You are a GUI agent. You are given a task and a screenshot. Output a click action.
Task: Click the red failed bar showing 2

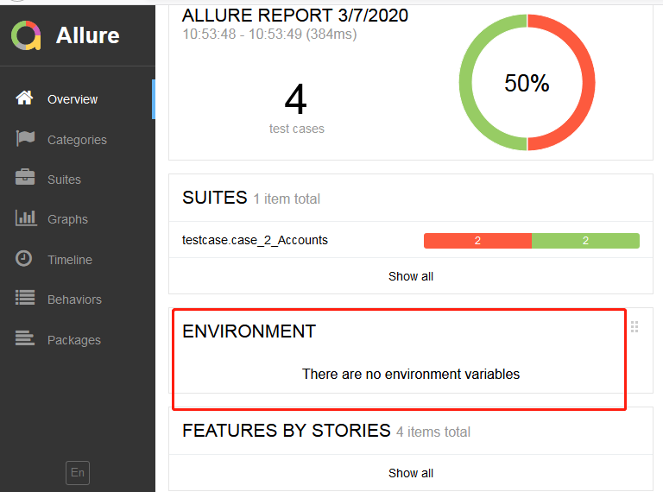pyautogui.click(x=477, y=241)
